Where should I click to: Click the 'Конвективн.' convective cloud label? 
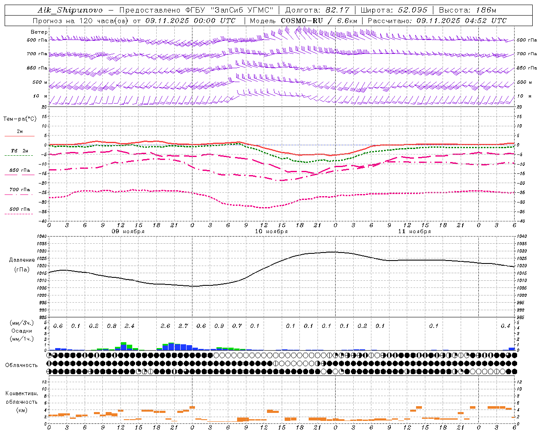click(21, 394)
